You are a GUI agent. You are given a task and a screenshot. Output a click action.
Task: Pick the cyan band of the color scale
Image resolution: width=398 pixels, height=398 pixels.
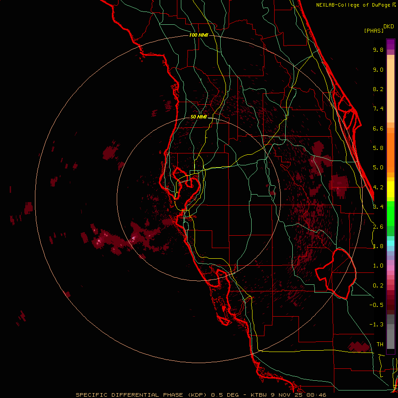pyautogui.click(x=390, y=243)
